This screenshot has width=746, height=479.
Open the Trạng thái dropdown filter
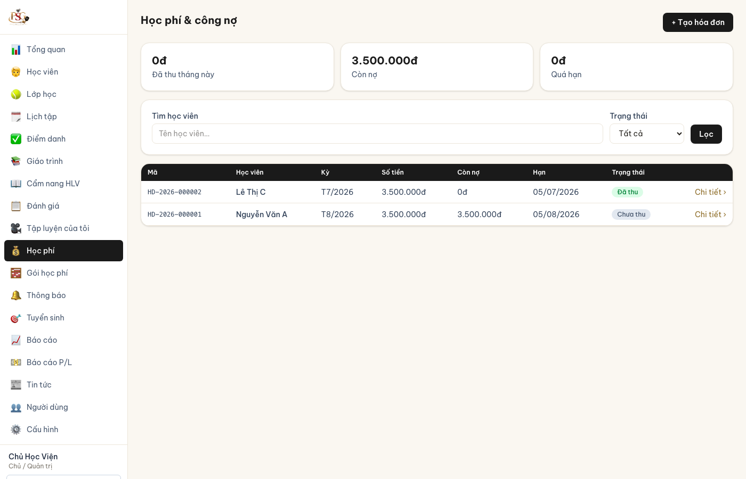click(x=647, y=134)
